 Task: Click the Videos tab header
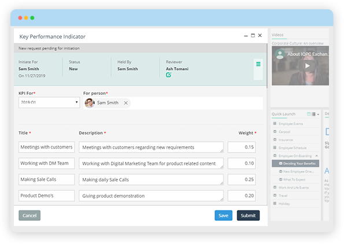point(278,35)
